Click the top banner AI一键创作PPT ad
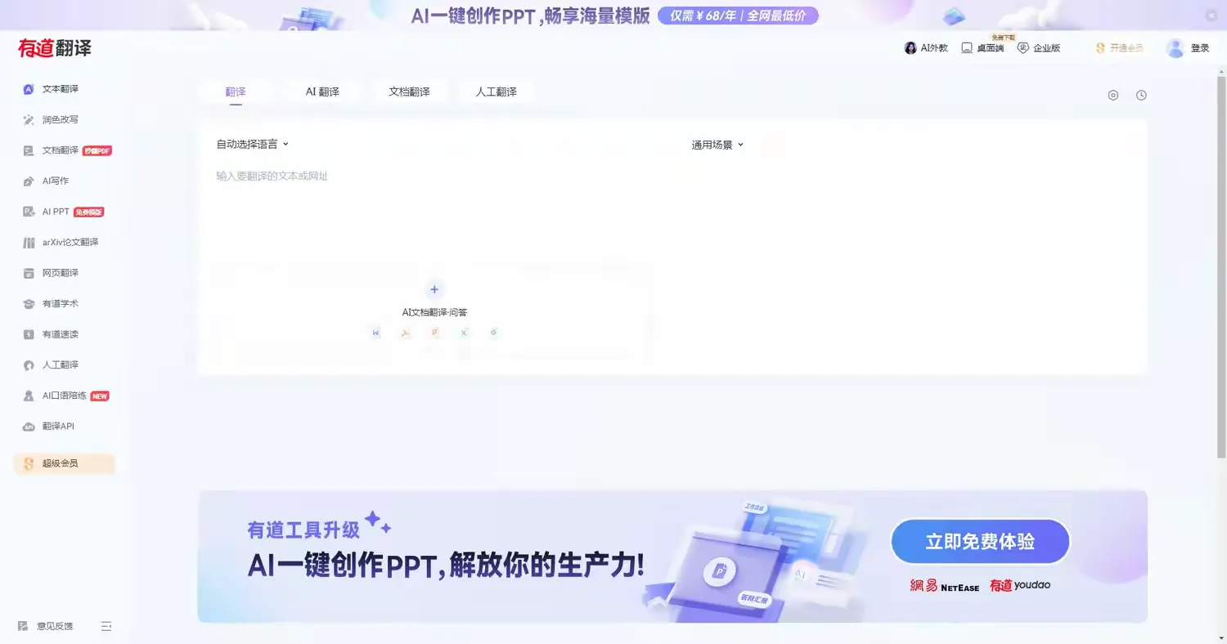Viewport: 1227px width, 644px height. [613, 16]
